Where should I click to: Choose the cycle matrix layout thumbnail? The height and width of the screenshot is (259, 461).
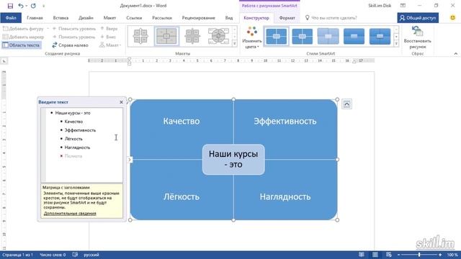coord(218,36)
